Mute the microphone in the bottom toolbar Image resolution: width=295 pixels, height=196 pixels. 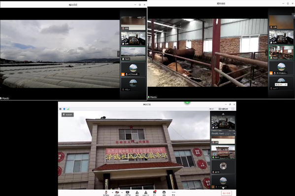click(x=106, y=193)
